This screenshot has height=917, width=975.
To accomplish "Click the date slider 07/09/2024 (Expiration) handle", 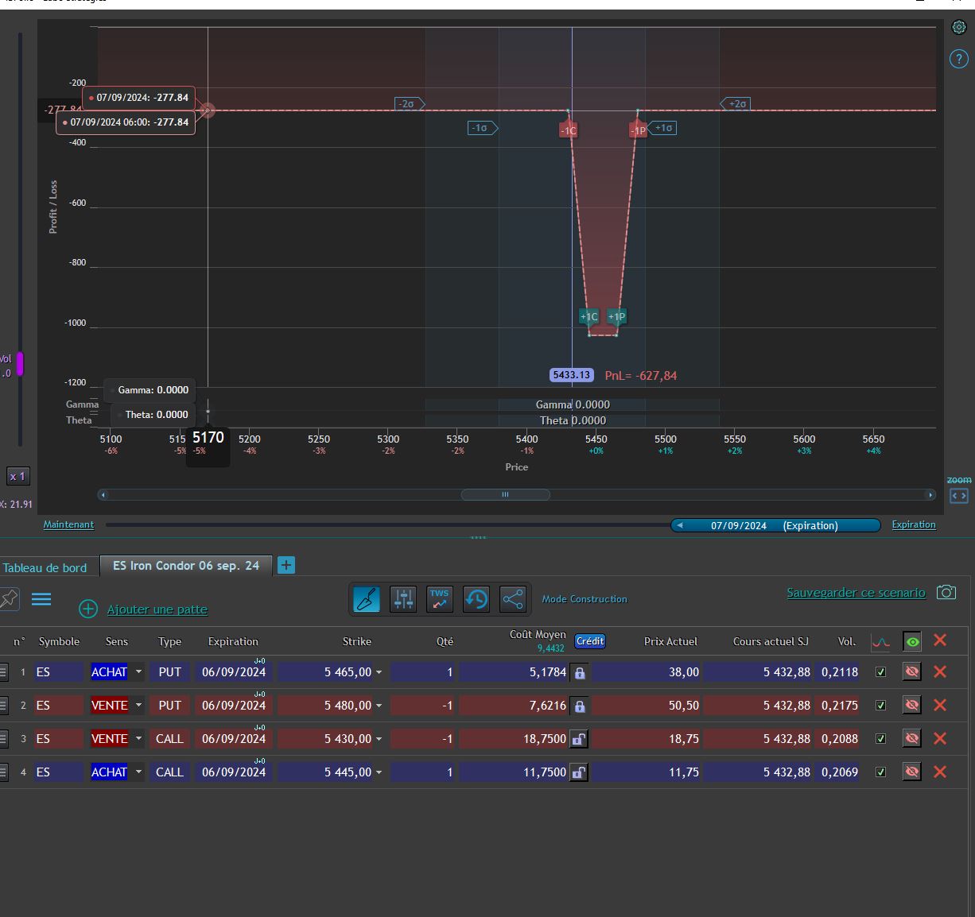I will [x=775, y=525].
